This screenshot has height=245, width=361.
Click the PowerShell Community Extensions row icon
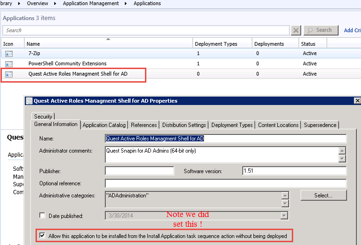(x=9, y=64)
